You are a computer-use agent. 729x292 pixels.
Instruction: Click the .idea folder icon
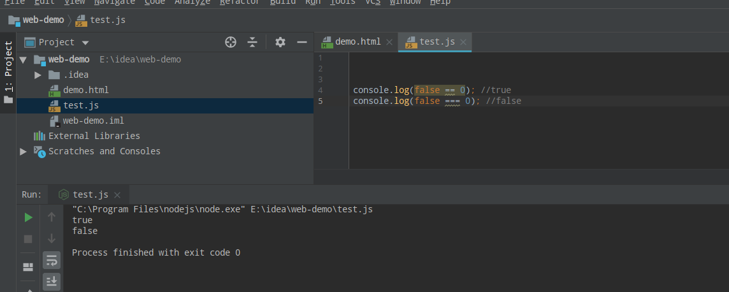[x=54, y=75]
